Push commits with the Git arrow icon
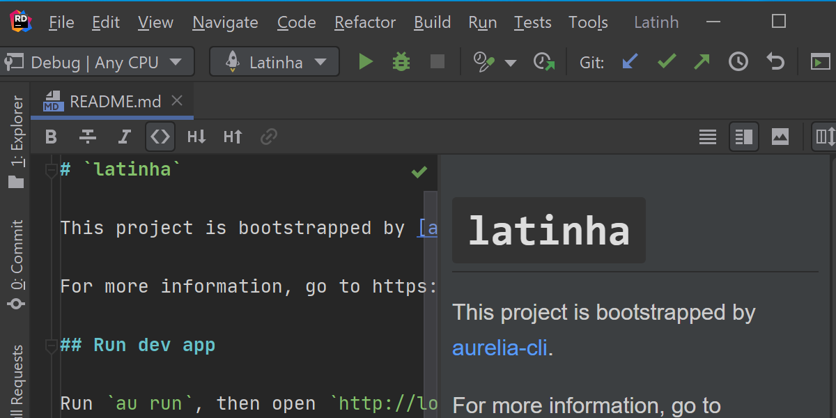The image size is (836, 418). (x=702, y=62)
